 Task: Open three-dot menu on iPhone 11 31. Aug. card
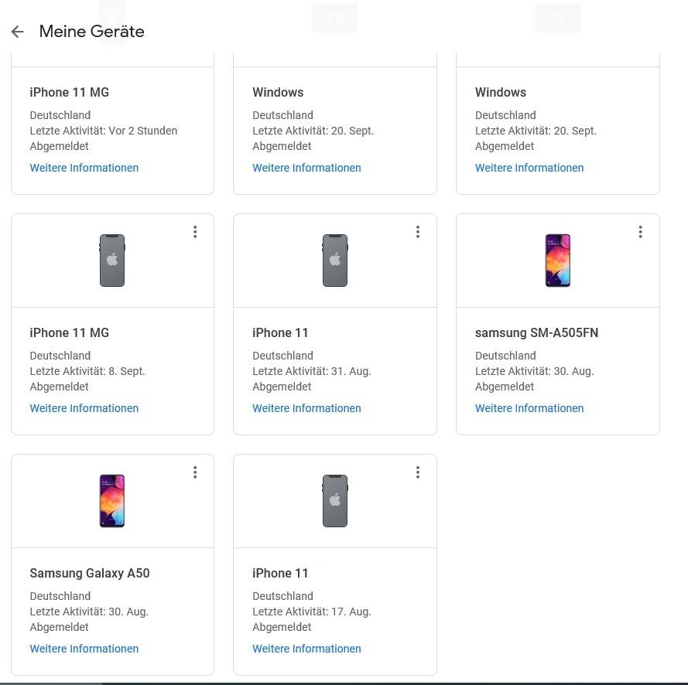coord(418,232)
